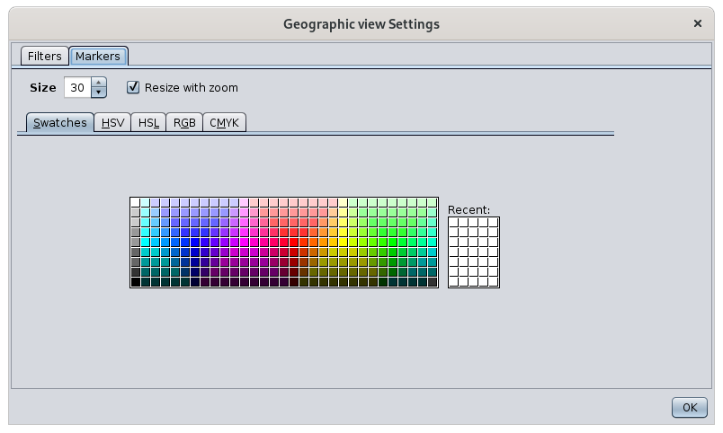This screenshot has height=433, width=723.
Task: Decrease marker size with down arrow
Action: [99, 93]
